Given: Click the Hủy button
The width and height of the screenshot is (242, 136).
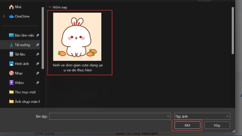Looking at the screenshot, I should (217, 125).
